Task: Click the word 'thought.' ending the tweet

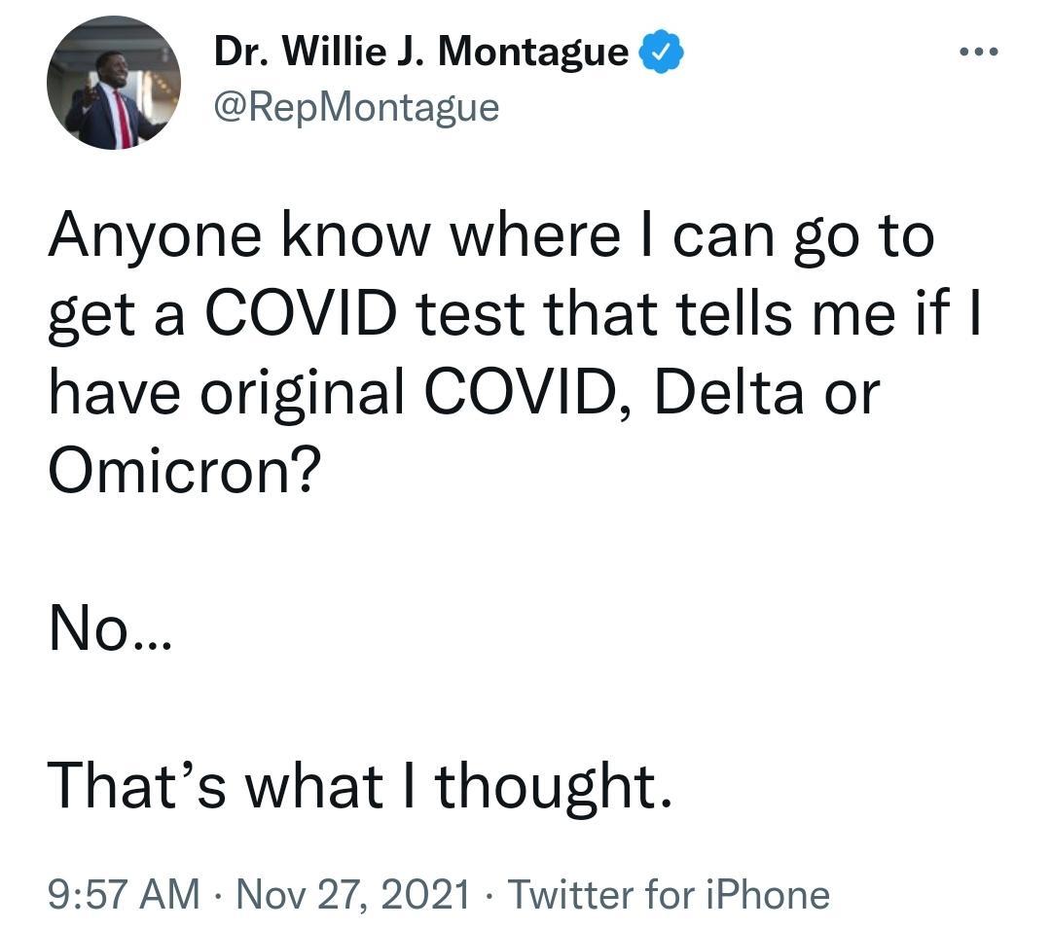Action: 553,787
